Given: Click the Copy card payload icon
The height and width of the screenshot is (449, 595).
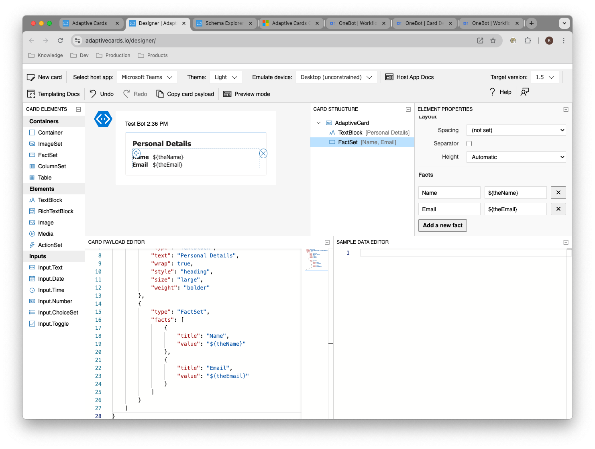Looking at the screenshot, I should tap(160, 94).
